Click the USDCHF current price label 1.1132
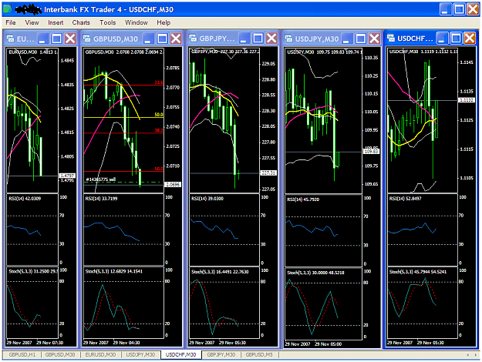The width and height of the screenshot is (482, 362). coord(467,100)
